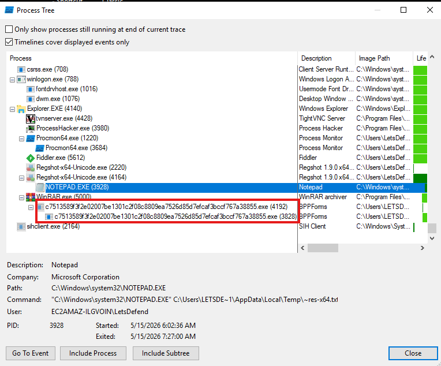
Task: Click the Close button
Action: 413,353
